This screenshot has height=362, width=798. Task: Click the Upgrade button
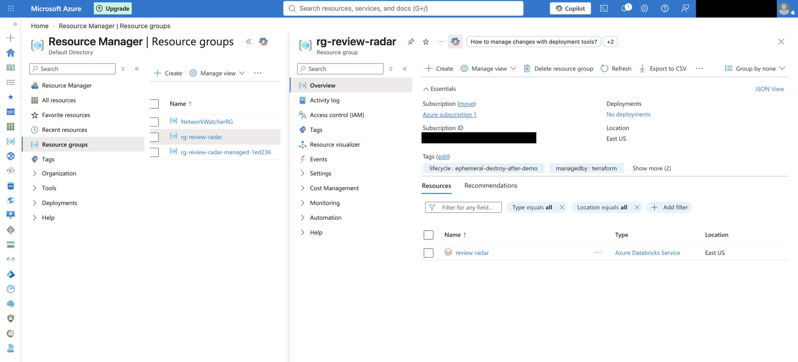(113, 8)
